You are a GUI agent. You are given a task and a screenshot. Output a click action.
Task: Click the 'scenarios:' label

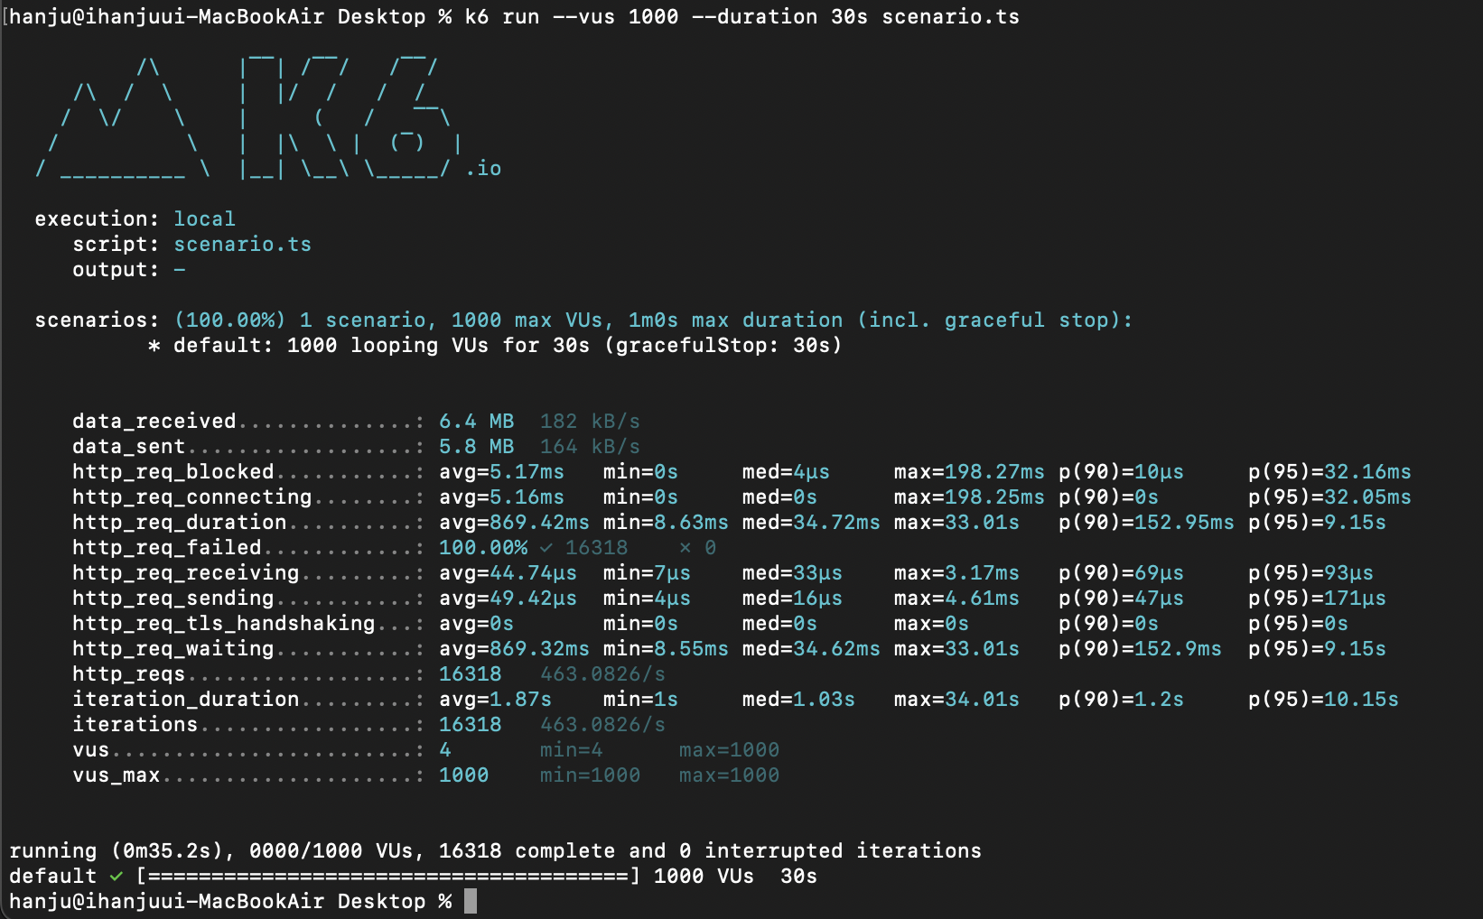click(97, 320)
